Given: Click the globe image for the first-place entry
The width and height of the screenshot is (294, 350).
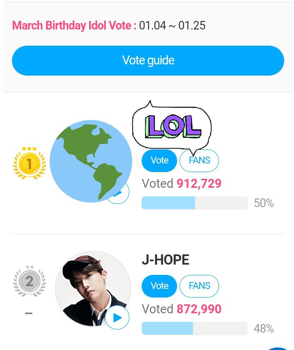Looking at the screenshot, I should tap(90, 161).
